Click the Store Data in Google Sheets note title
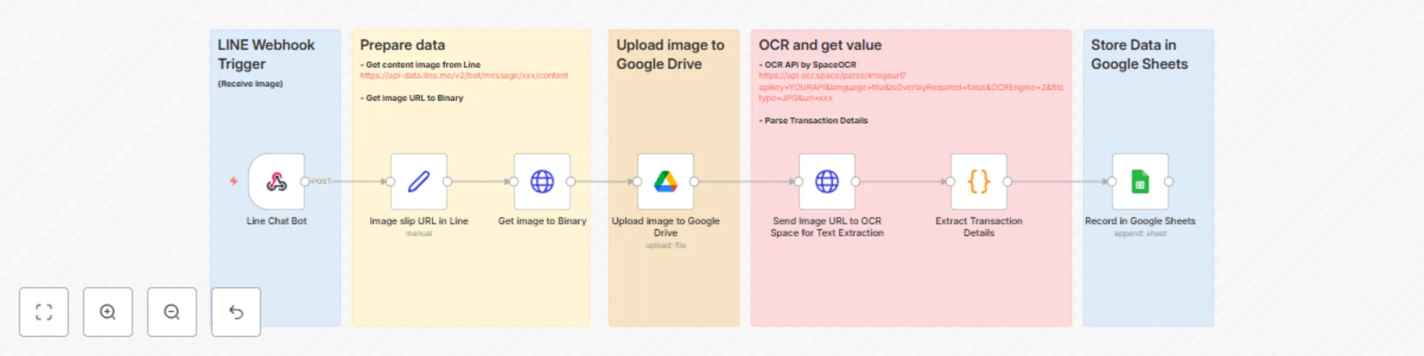This screenshot has height=356, width=1424. [x=1139, y=54]
